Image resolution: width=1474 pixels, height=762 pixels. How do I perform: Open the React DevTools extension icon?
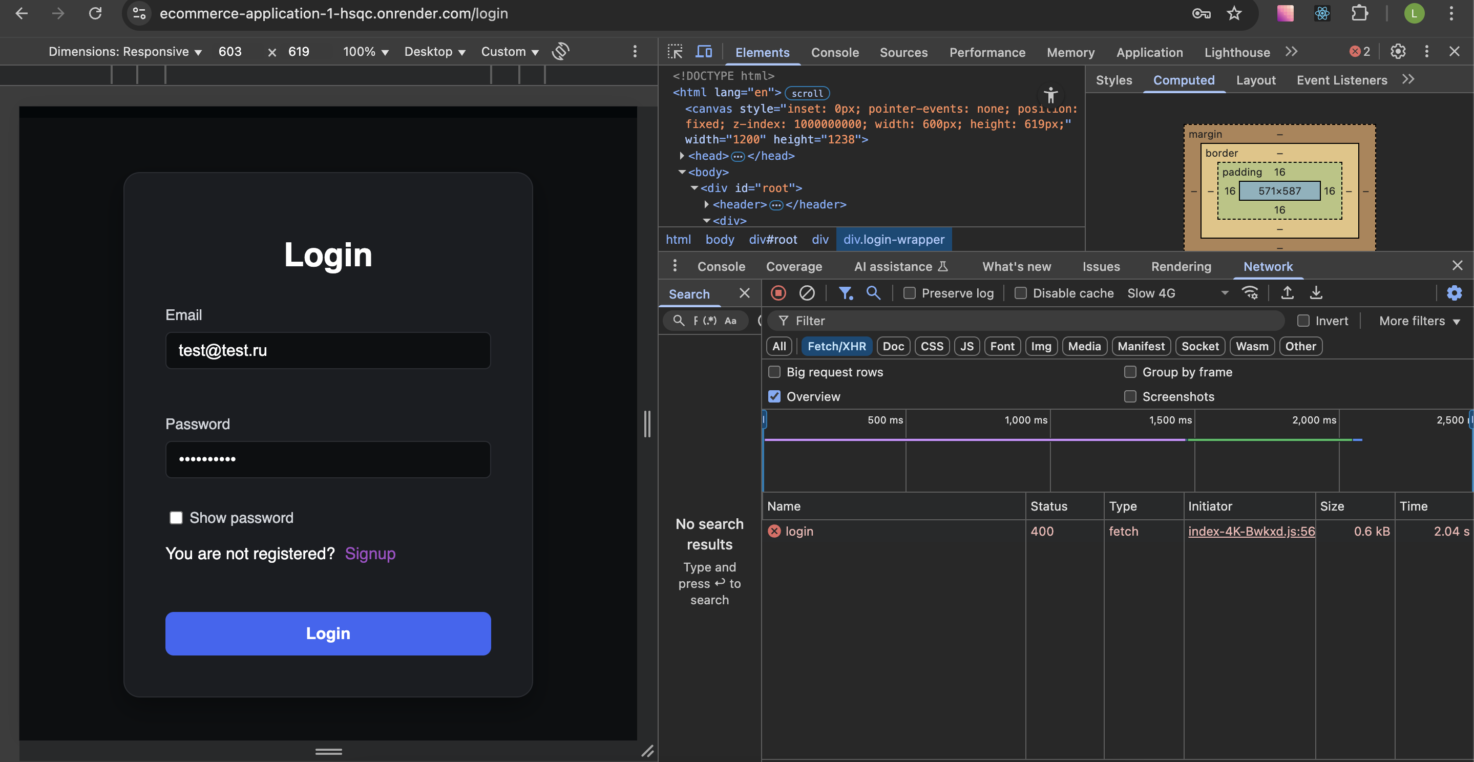[x=1322, y=13]
